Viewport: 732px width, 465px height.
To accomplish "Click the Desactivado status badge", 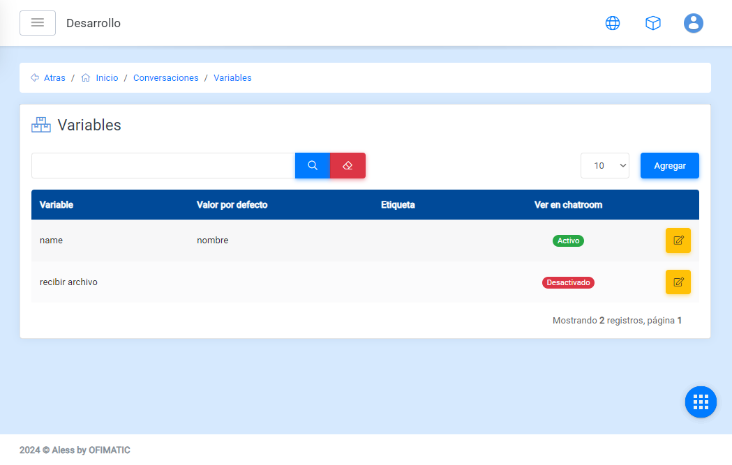I will (568, 282).
